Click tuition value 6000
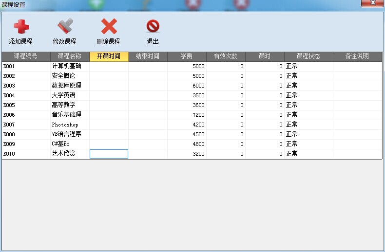Viewport: 385px width, 252px height. (x=199, y=86)
